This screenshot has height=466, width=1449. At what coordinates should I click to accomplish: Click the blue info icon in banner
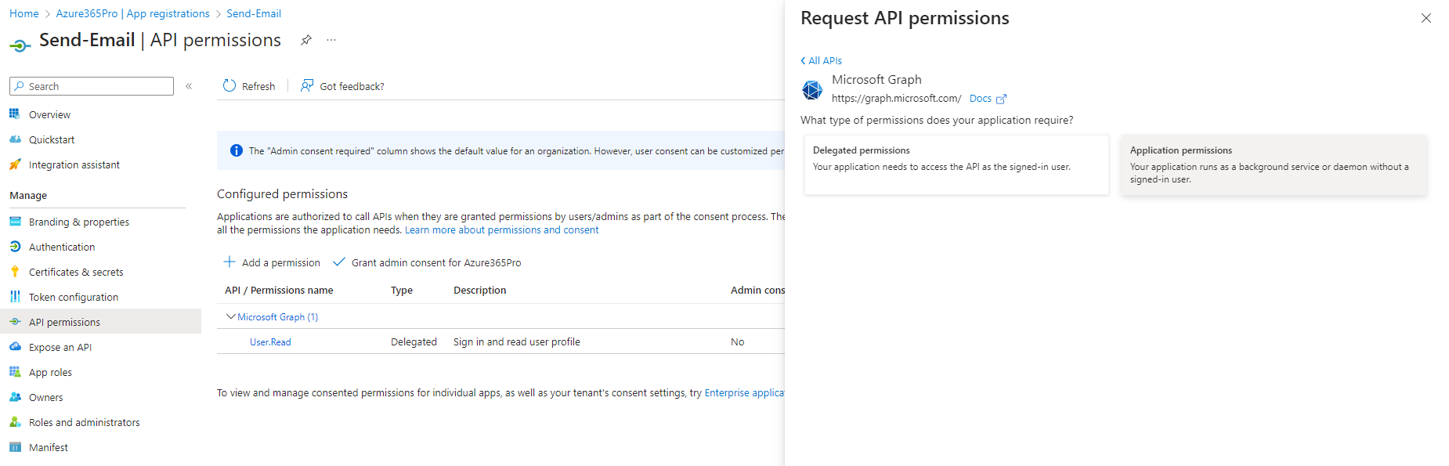click(x=236, y=150)
